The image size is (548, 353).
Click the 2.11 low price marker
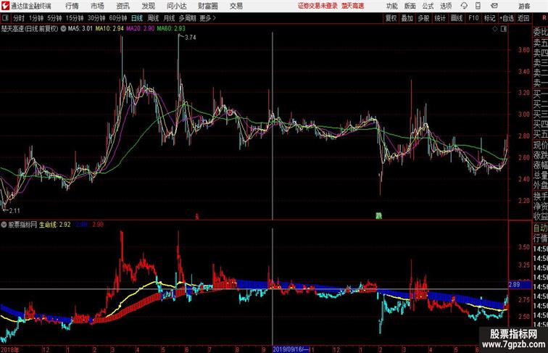point(14,211)
